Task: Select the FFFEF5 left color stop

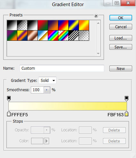Action: (9, 114)
